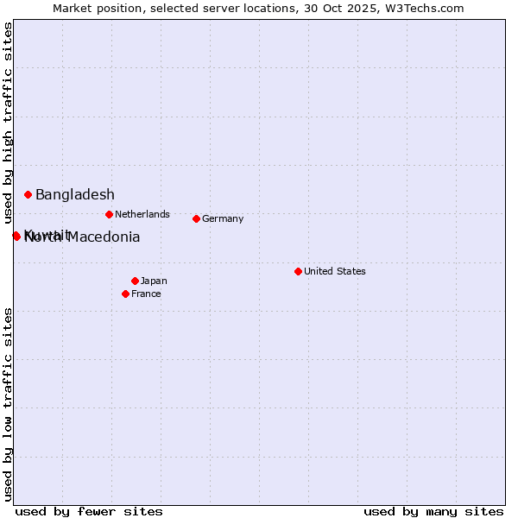Pick the red marker for France
This screenshot has height=518, width=518.
pyautogui.click(x=126, y=294)
